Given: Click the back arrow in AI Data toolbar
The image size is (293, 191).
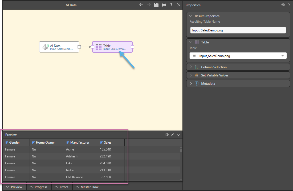Looking at the screenshot, I should 141,5.
